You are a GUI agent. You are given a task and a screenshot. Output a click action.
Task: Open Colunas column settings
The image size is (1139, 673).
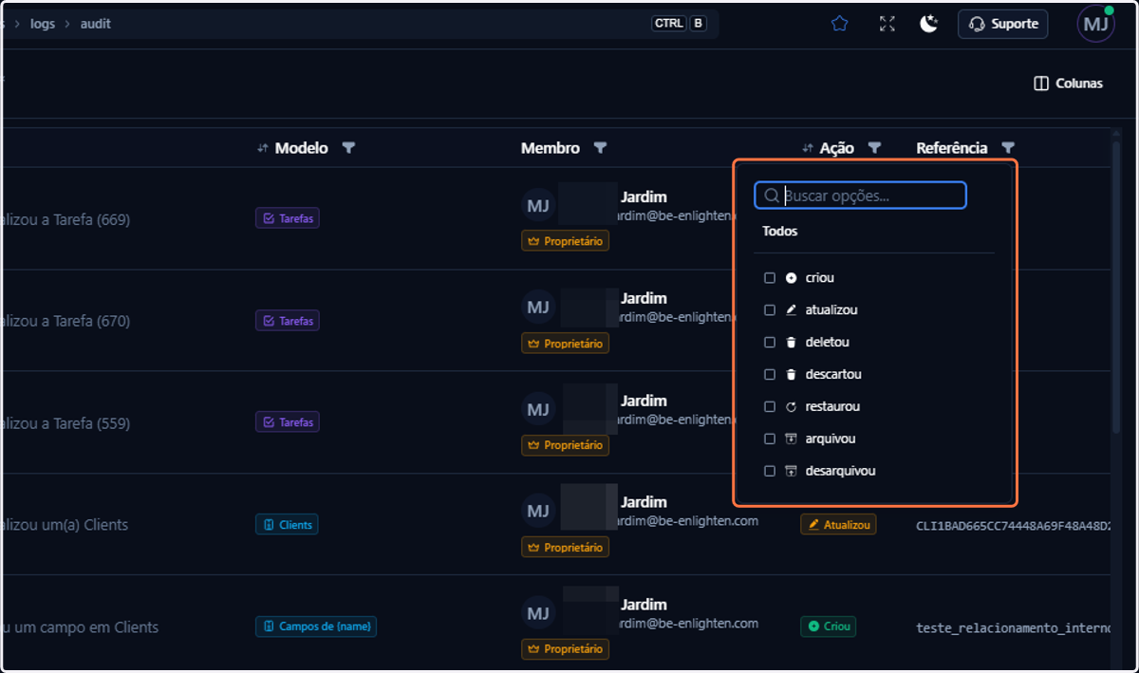pyautogui.click(x=1069, y=84)
